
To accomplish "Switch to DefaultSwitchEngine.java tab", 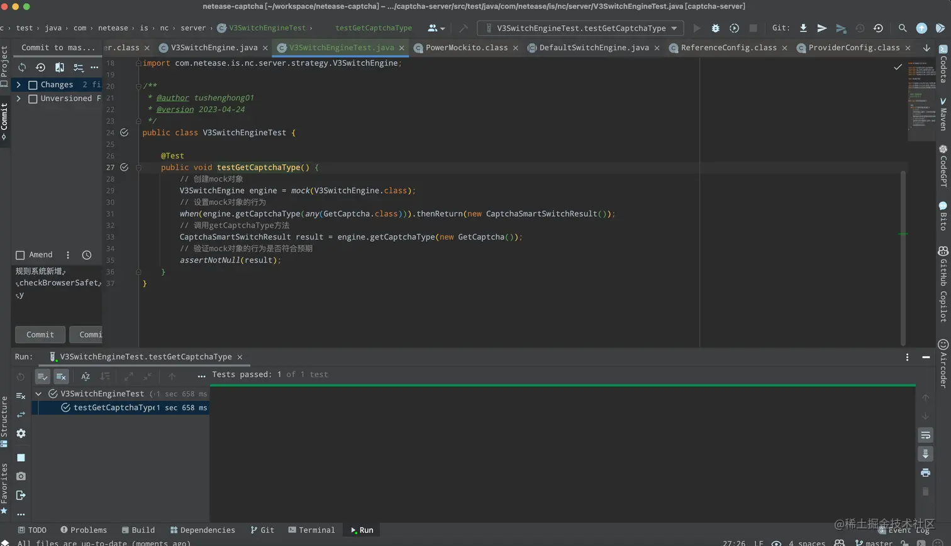I will 593,48.
